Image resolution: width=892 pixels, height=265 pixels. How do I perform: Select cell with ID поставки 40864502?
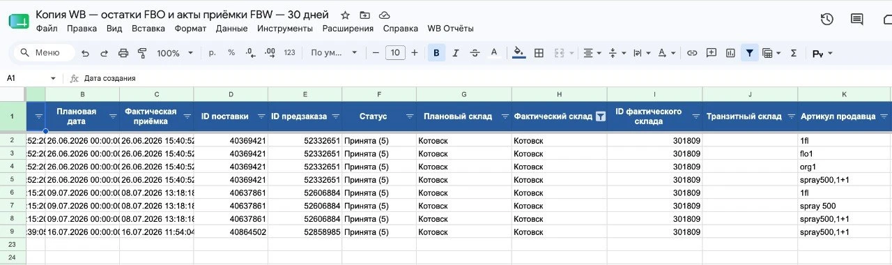pyautogui.click(x=231, y=232)
